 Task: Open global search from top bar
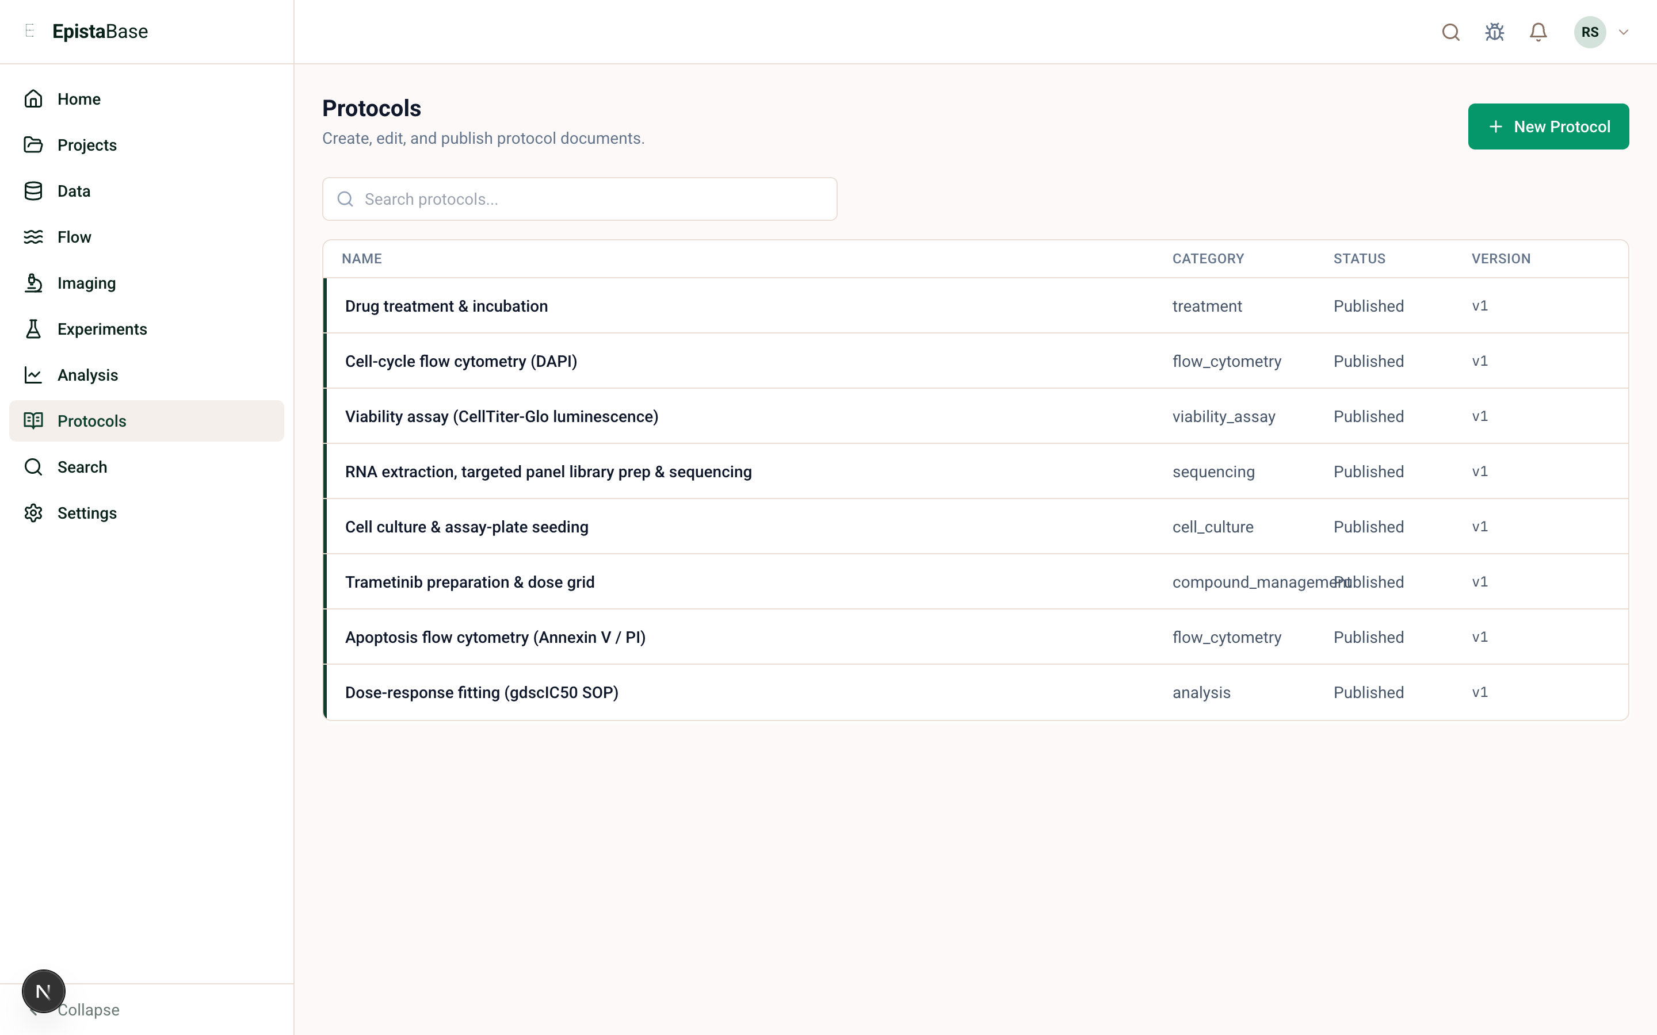(1450, 32)
